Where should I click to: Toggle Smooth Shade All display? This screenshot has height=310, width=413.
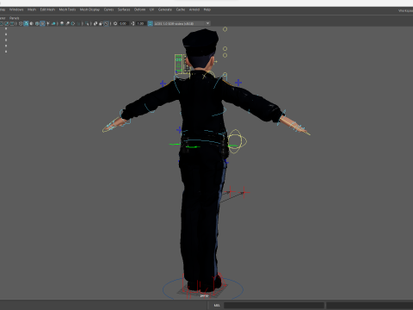(x=26, y=23)
